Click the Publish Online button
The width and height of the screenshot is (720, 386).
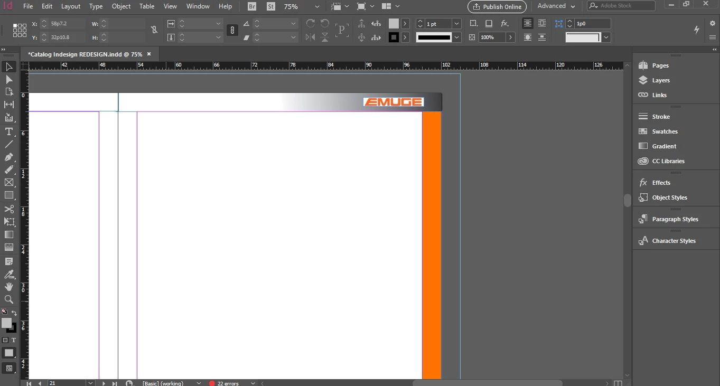pyautogui.click(x=497, y=6)
